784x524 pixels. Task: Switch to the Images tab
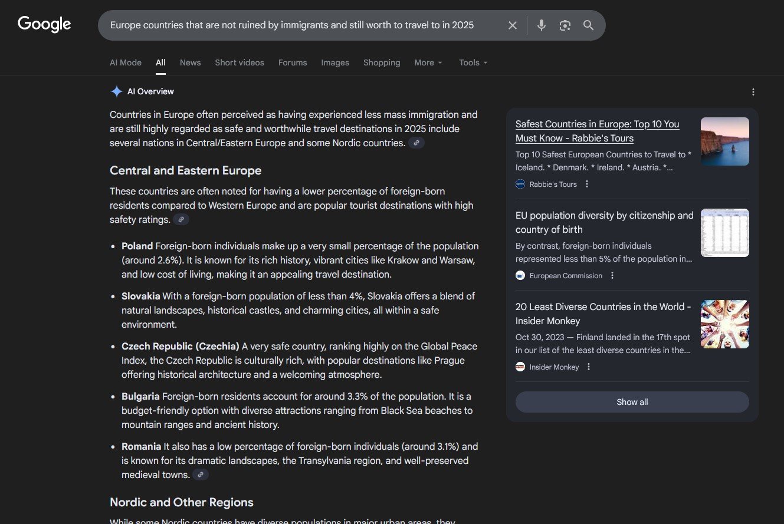(x=335, y=62)
